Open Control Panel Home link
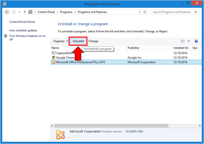Viewport: 204px width, 144px height. (22, 22)
